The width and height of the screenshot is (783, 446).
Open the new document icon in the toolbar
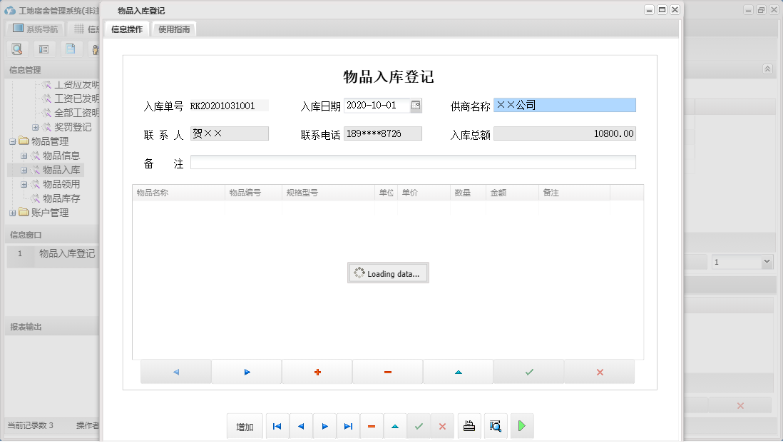(70, 49)
